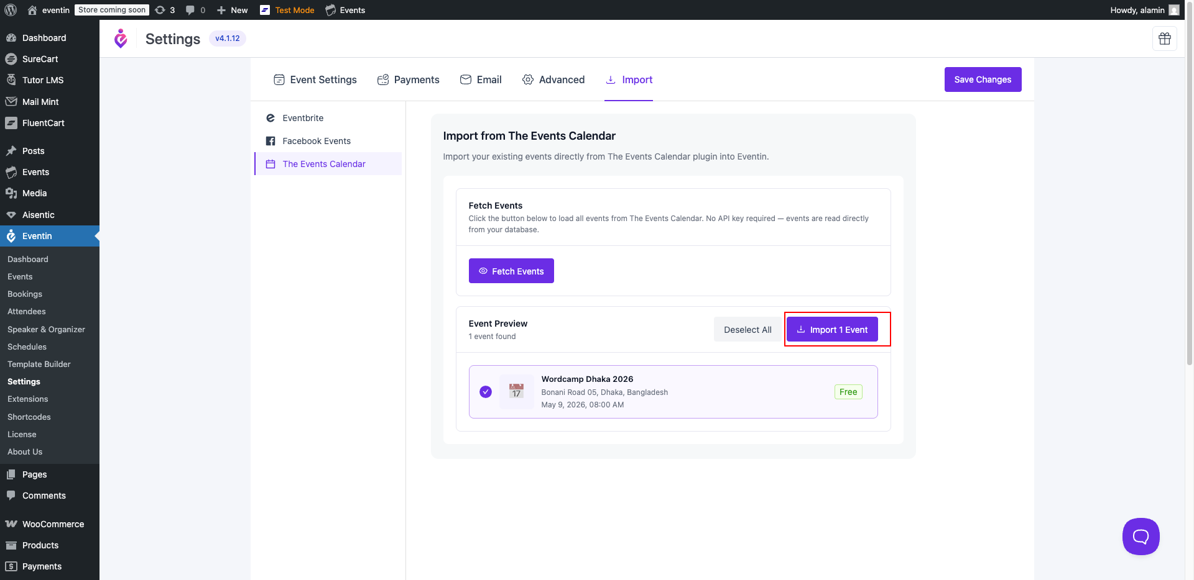Open Posts in the sidebar
The width and height of the screenshot is (1194, 580).
coord(50,151)
